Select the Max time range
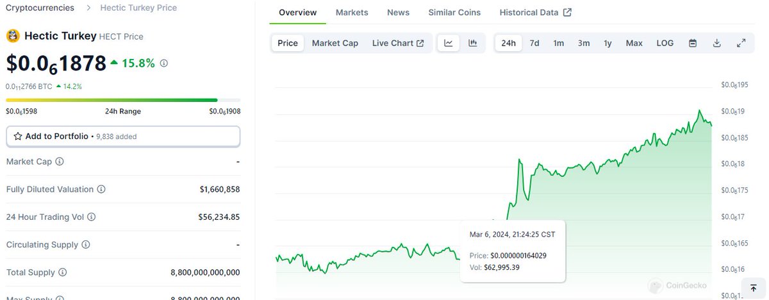The width and height of the screenshot is (769, 300). pyautogui.click(x=634, y=43)
